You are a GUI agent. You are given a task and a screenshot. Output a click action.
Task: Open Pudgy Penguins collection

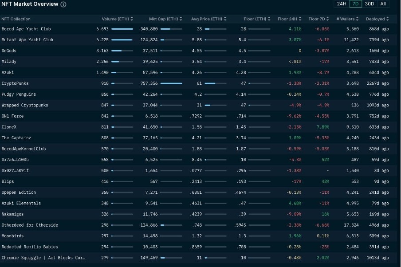[x=19, y=94]
